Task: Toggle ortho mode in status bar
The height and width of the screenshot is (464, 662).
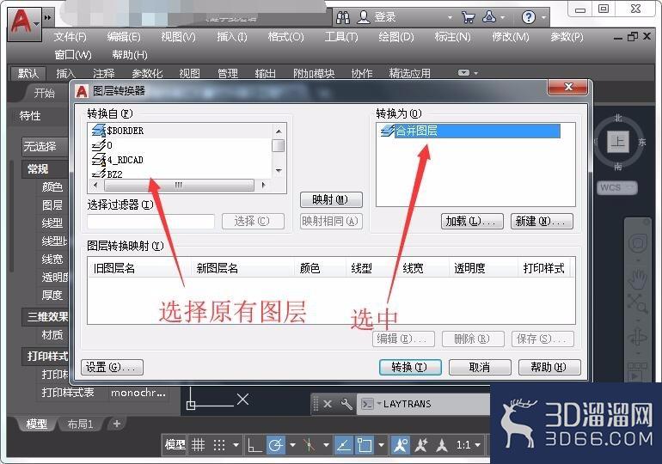Action: click(x=254, y=445)
